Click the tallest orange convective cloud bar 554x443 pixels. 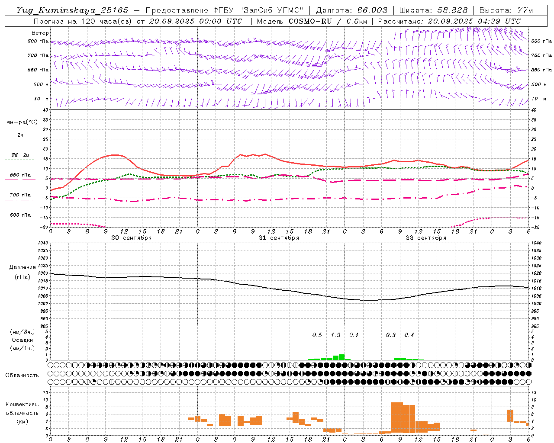tap(397, 417)
